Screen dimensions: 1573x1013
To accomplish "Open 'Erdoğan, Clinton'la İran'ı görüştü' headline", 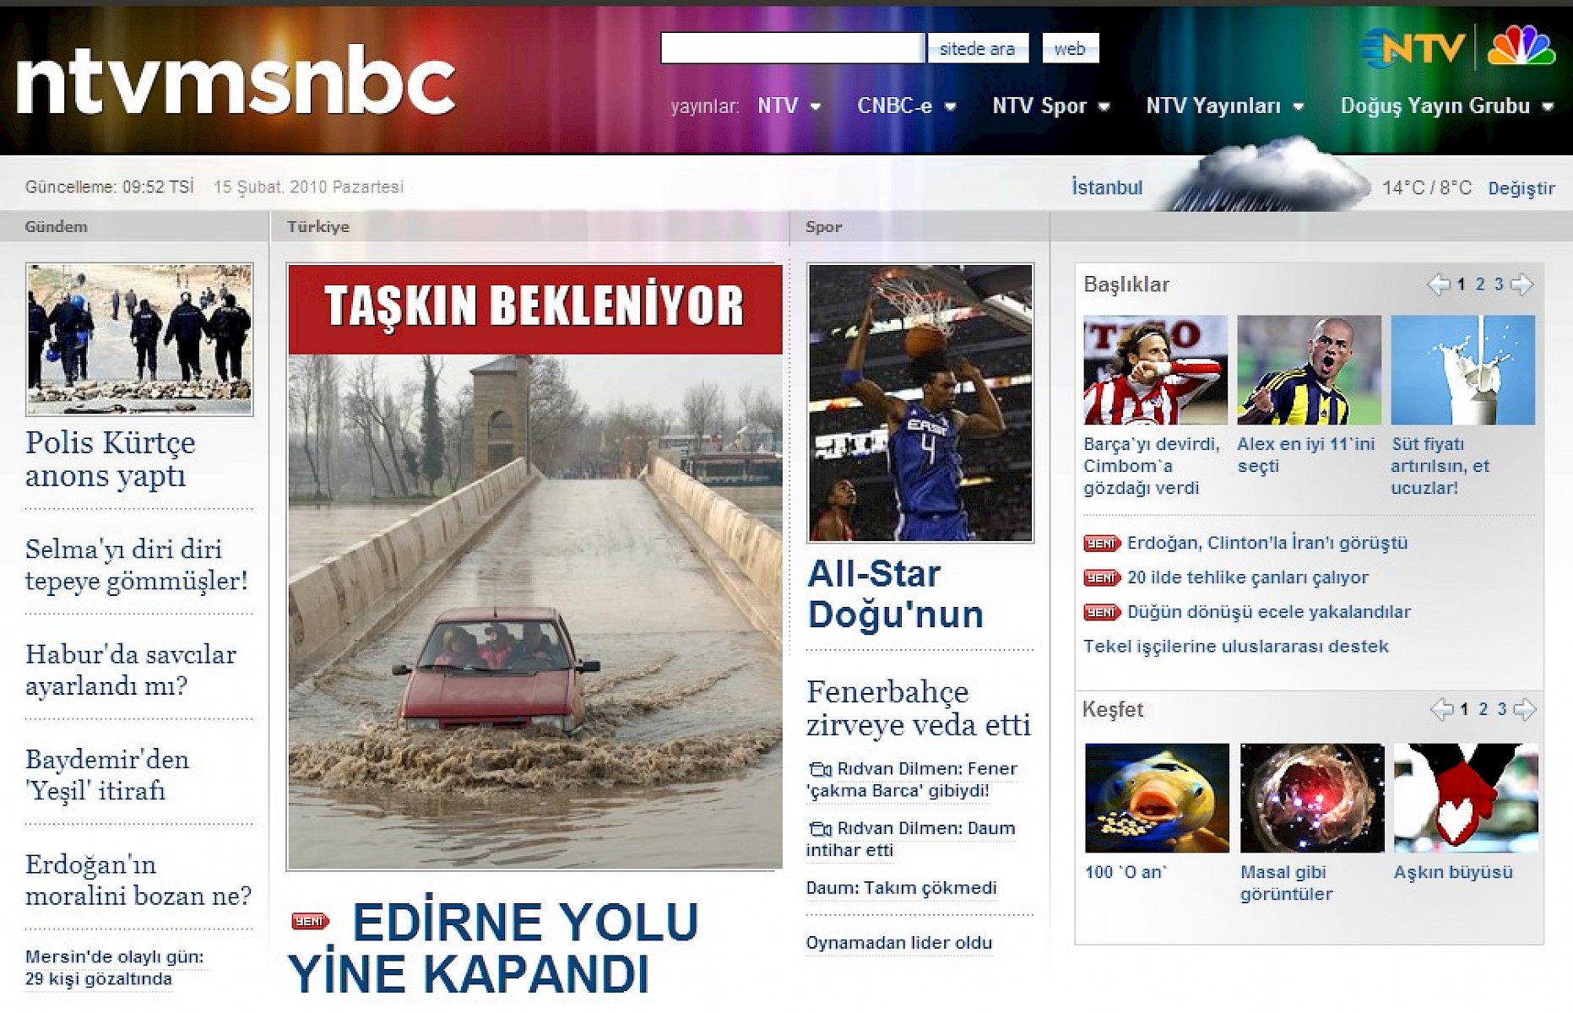I will tap(1267, 543).
